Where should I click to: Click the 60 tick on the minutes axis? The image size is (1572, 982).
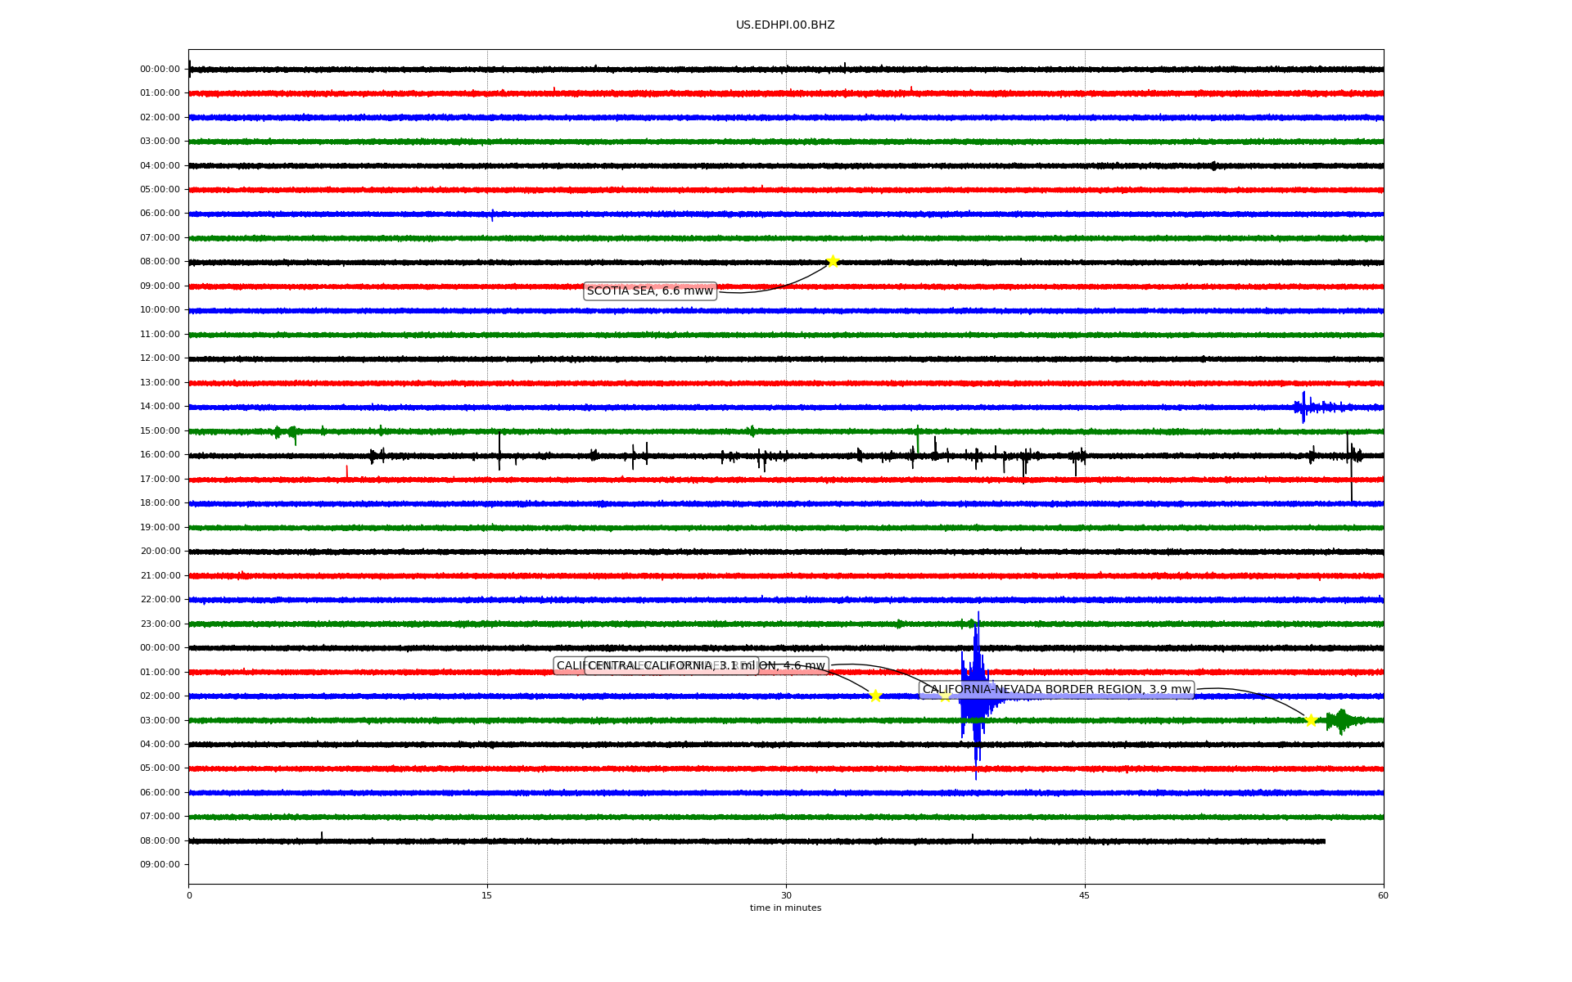point(1383,896)
